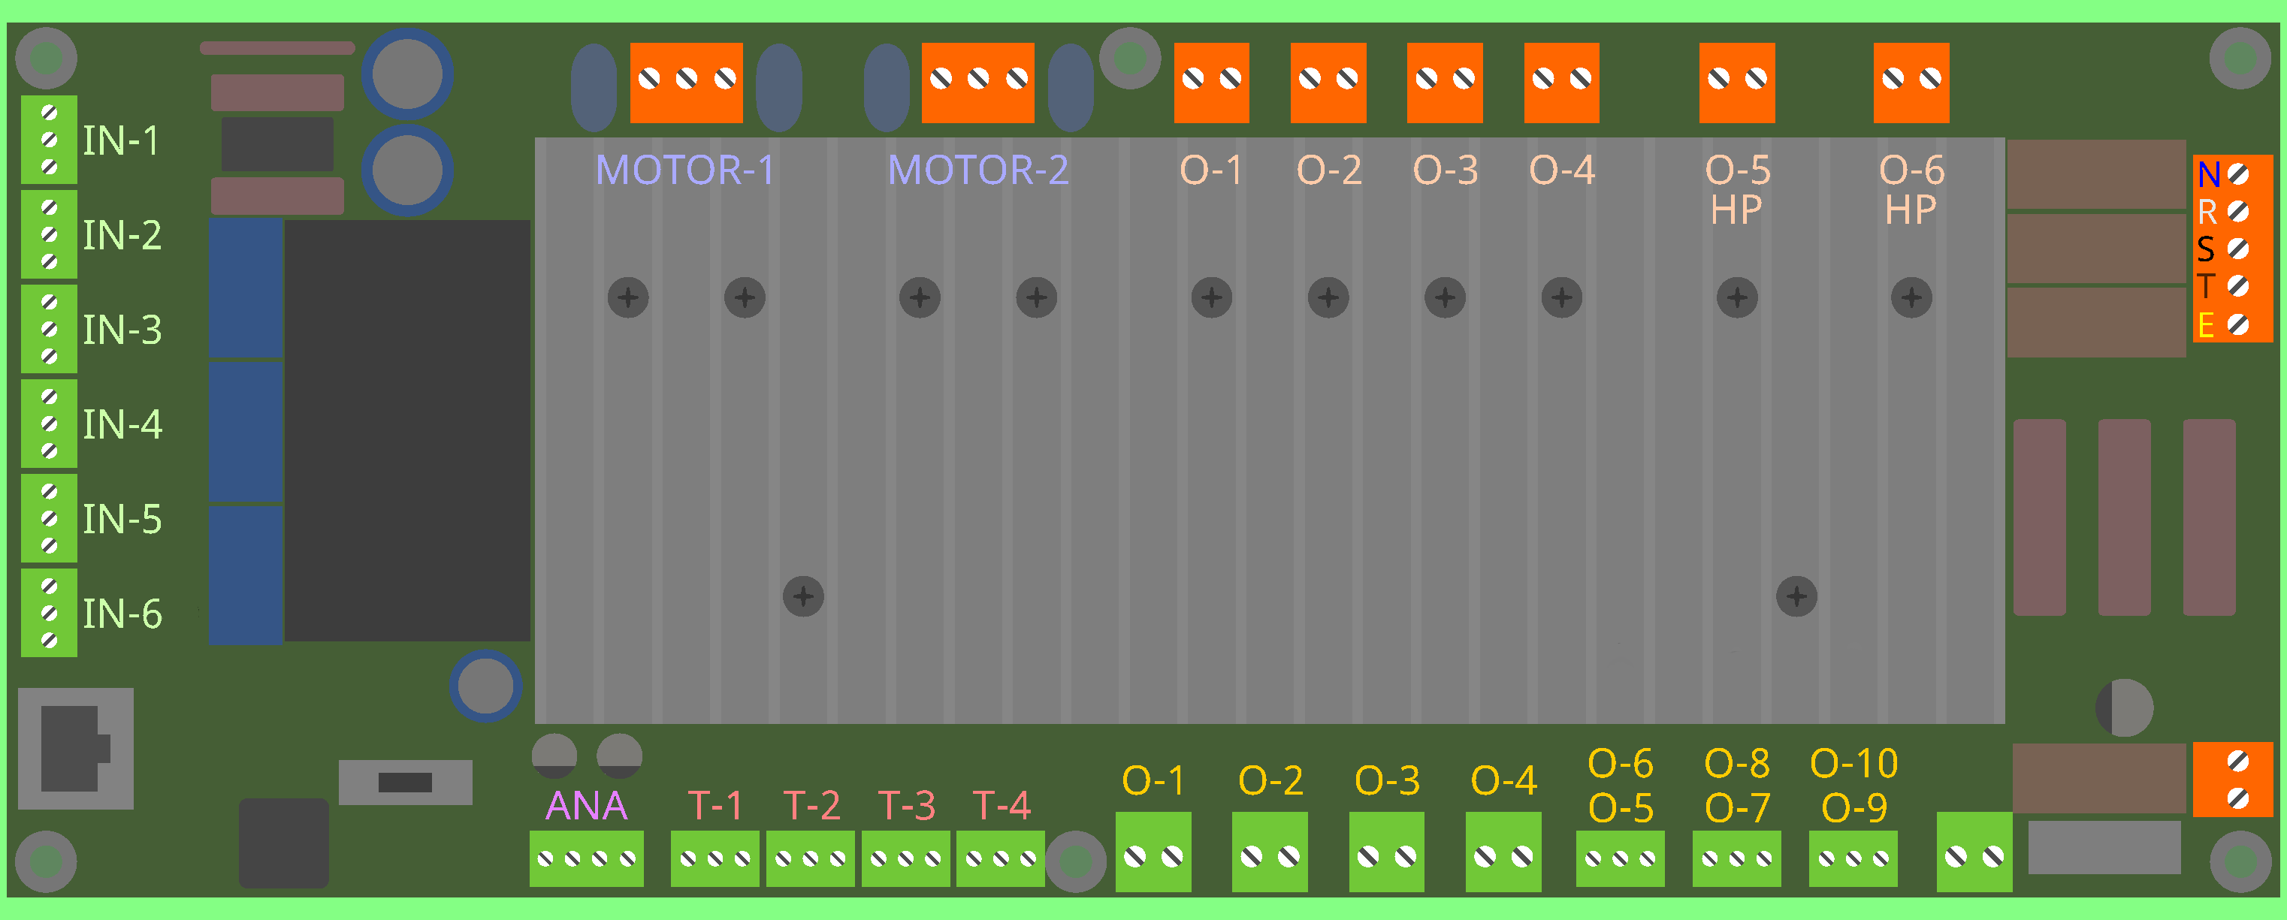The image size is (2287, 920).
Task: Click the heatsink screw below MOTOR-1
Action: tap(629, 297)
